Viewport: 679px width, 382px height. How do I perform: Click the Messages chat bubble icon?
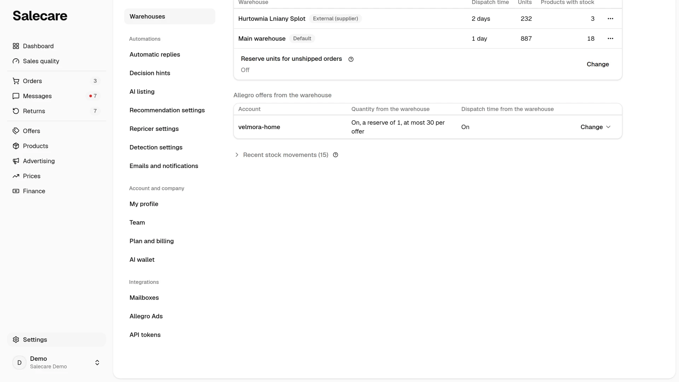(16, 96)
